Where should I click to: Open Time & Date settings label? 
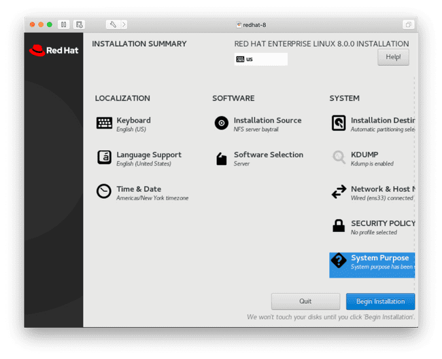point(139,189)
